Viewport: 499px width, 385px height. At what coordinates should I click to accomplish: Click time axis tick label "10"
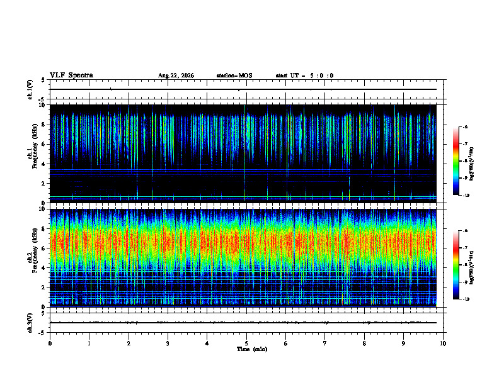click(443, 343)
